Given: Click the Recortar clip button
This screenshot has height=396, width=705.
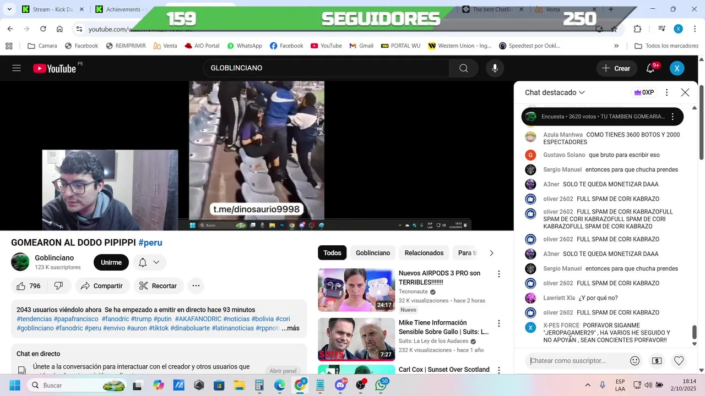Looking at the screenshot, I should [x=159, y=286].
